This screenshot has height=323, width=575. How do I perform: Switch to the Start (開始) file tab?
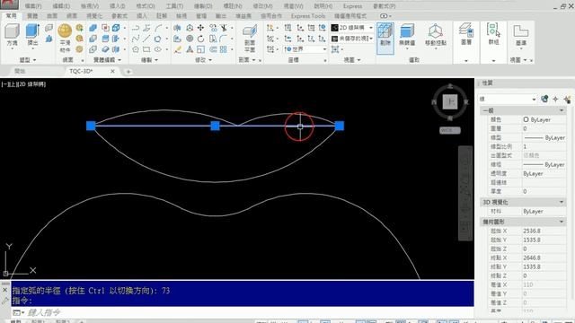[x=20, y=71]
